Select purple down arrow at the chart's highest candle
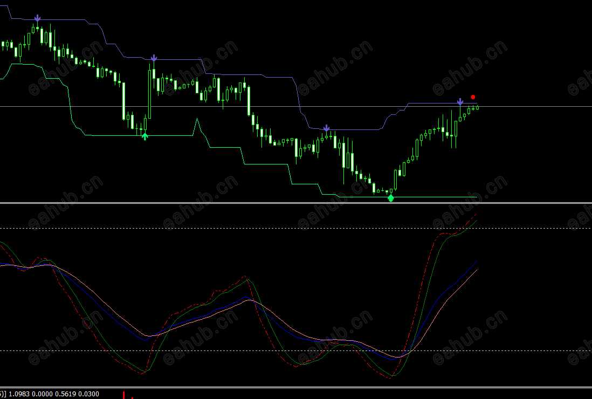The image size is (592, 399). [x=37, y=18]
